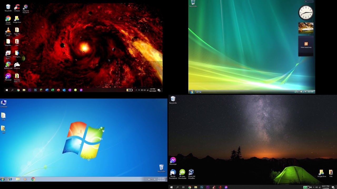Open Word from the taskbar
The height and width of the screenshot is (189, 337).
click(x=47, y=90)
